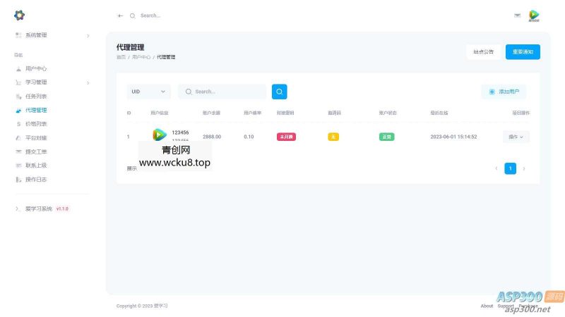Click the 账户状态 column header
The image size is (565, 317).
[388, 113]
